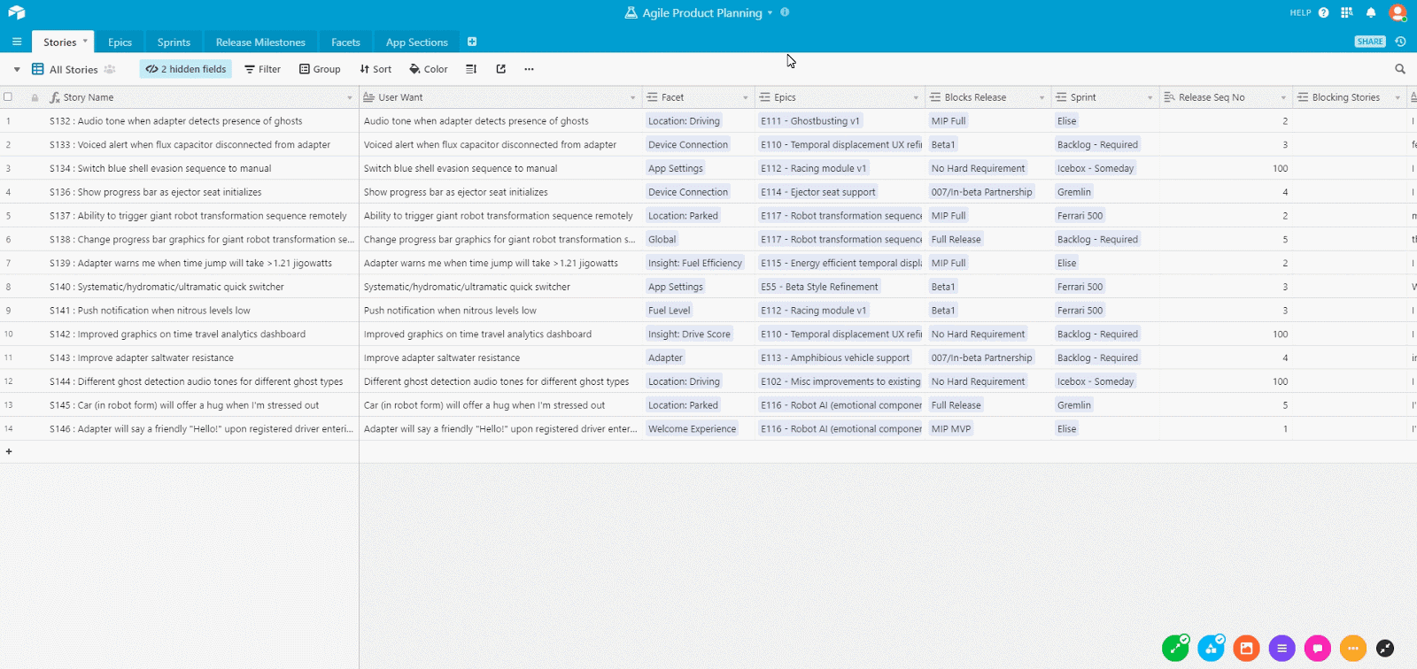Image resolution: width=1417 pixels, height=669 pixels.
Task: Add a new row with plus
Action: click(x=9, y=451)
